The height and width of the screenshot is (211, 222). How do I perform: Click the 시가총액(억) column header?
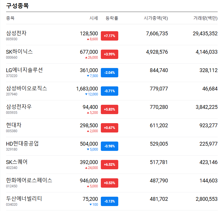[156, 18]
